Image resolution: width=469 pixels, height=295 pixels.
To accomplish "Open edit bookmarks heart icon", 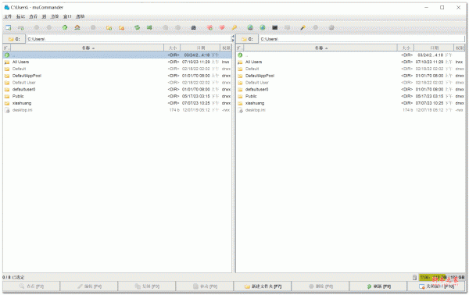I will tap(222, 28).
